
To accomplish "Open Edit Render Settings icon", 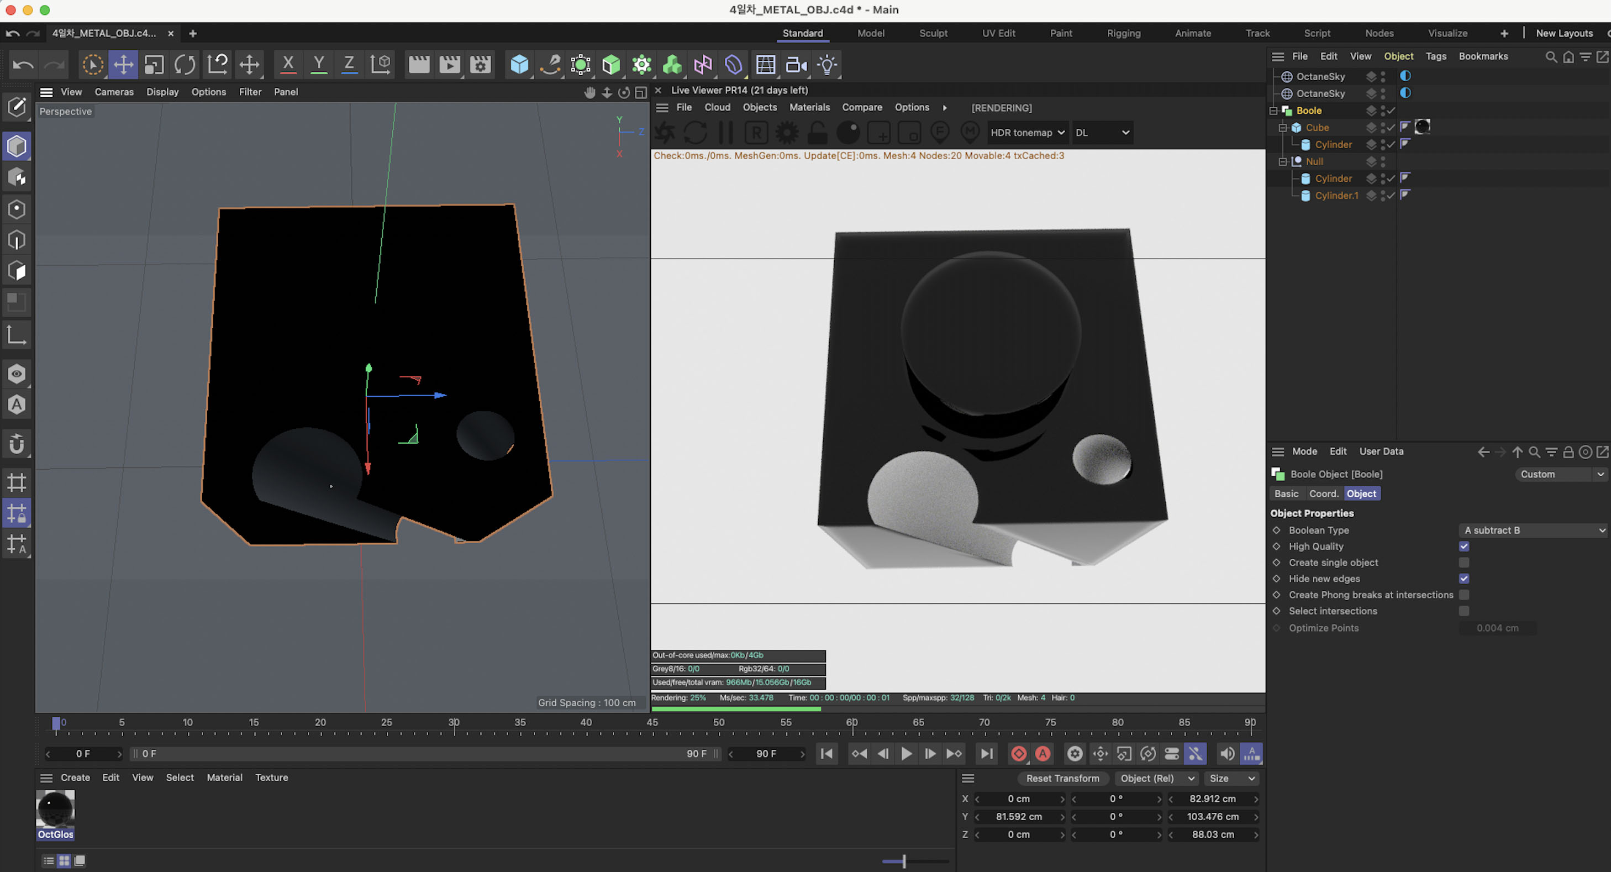I will click(x=480, y=65).
